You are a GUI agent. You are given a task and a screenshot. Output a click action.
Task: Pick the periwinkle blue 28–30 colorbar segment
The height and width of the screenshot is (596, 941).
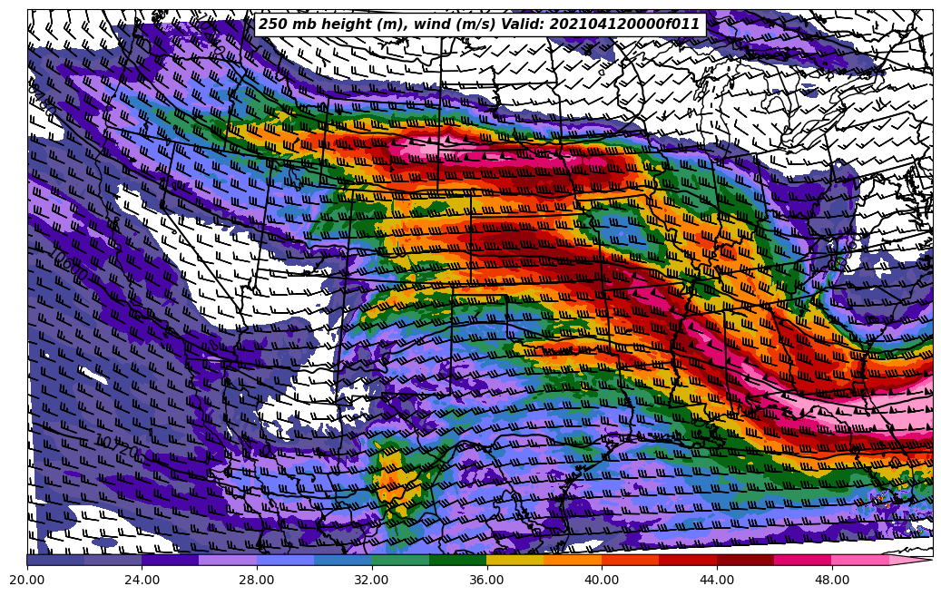click(x=285, y=560)
